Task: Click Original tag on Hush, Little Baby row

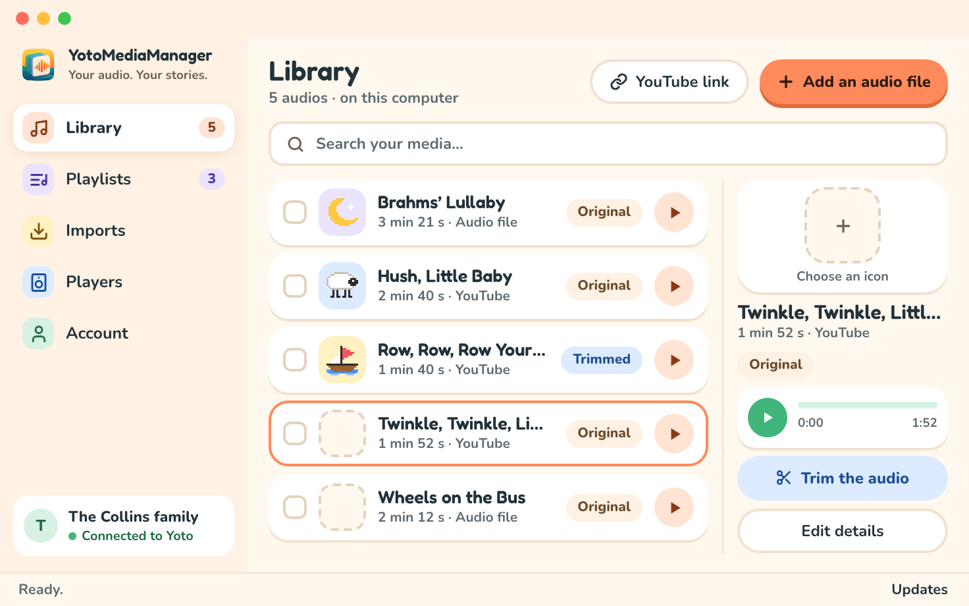Action: click(x=604, y=286)
